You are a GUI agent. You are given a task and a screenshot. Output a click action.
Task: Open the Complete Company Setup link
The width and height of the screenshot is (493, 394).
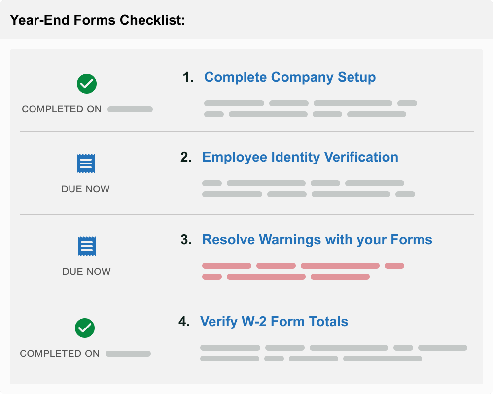290,77
